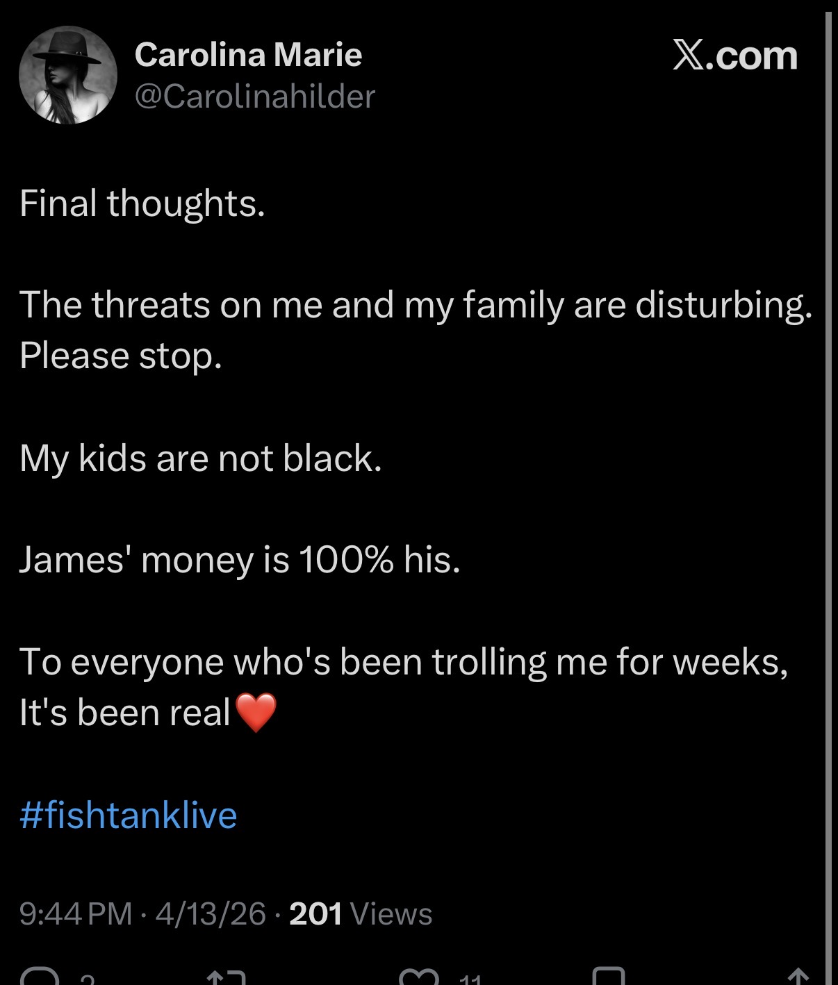The width and height of the screenshot is (838, 985).
Task: Click the reply count beside the bubble
Action: 87,979
